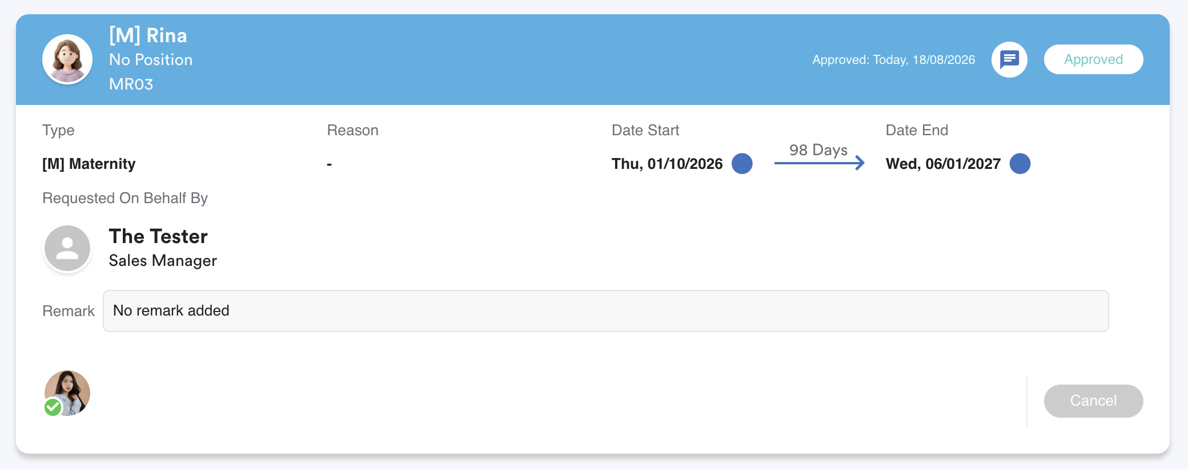Click the end date Wed, 06/01/2027
This screenshot has height=469, width=1188.
pos(943,164)
